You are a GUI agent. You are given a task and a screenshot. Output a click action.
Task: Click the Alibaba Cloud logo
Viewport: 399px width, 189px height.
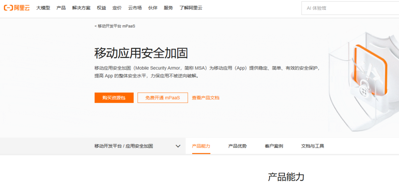pyautogui.click(x=17, y=8)
